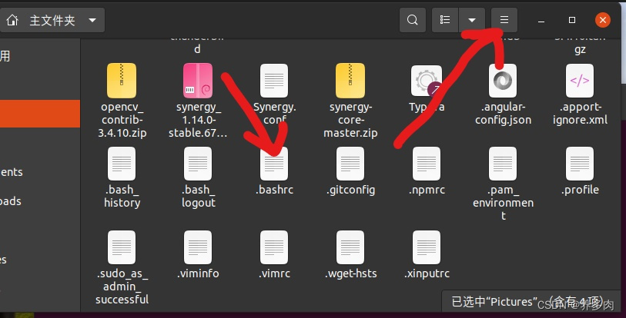Maximize the file manager window

coord(571,20)
